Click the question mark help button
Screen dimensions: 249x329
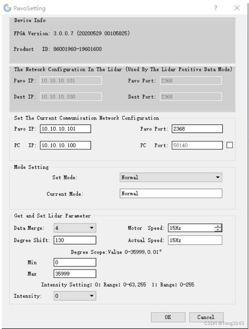click(x=216, y=8)
